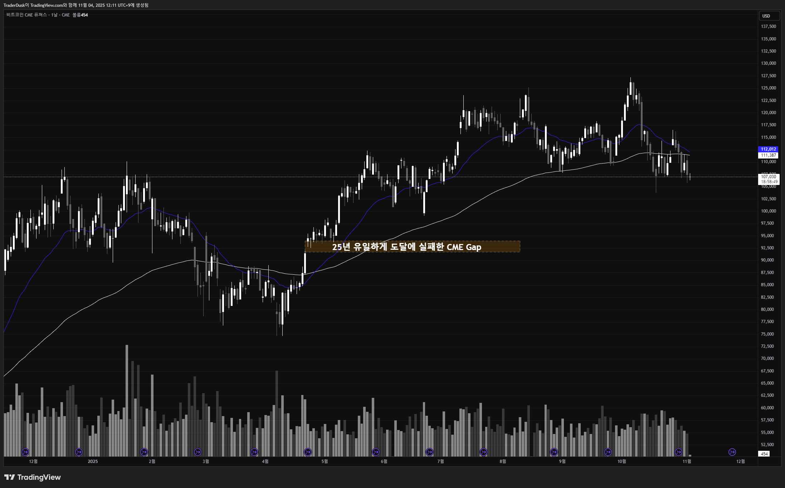Click the contract roll marker just before the 5월 label
This screenshot has height=488, width=785.
pyautogui.click(x=308, y=452)
